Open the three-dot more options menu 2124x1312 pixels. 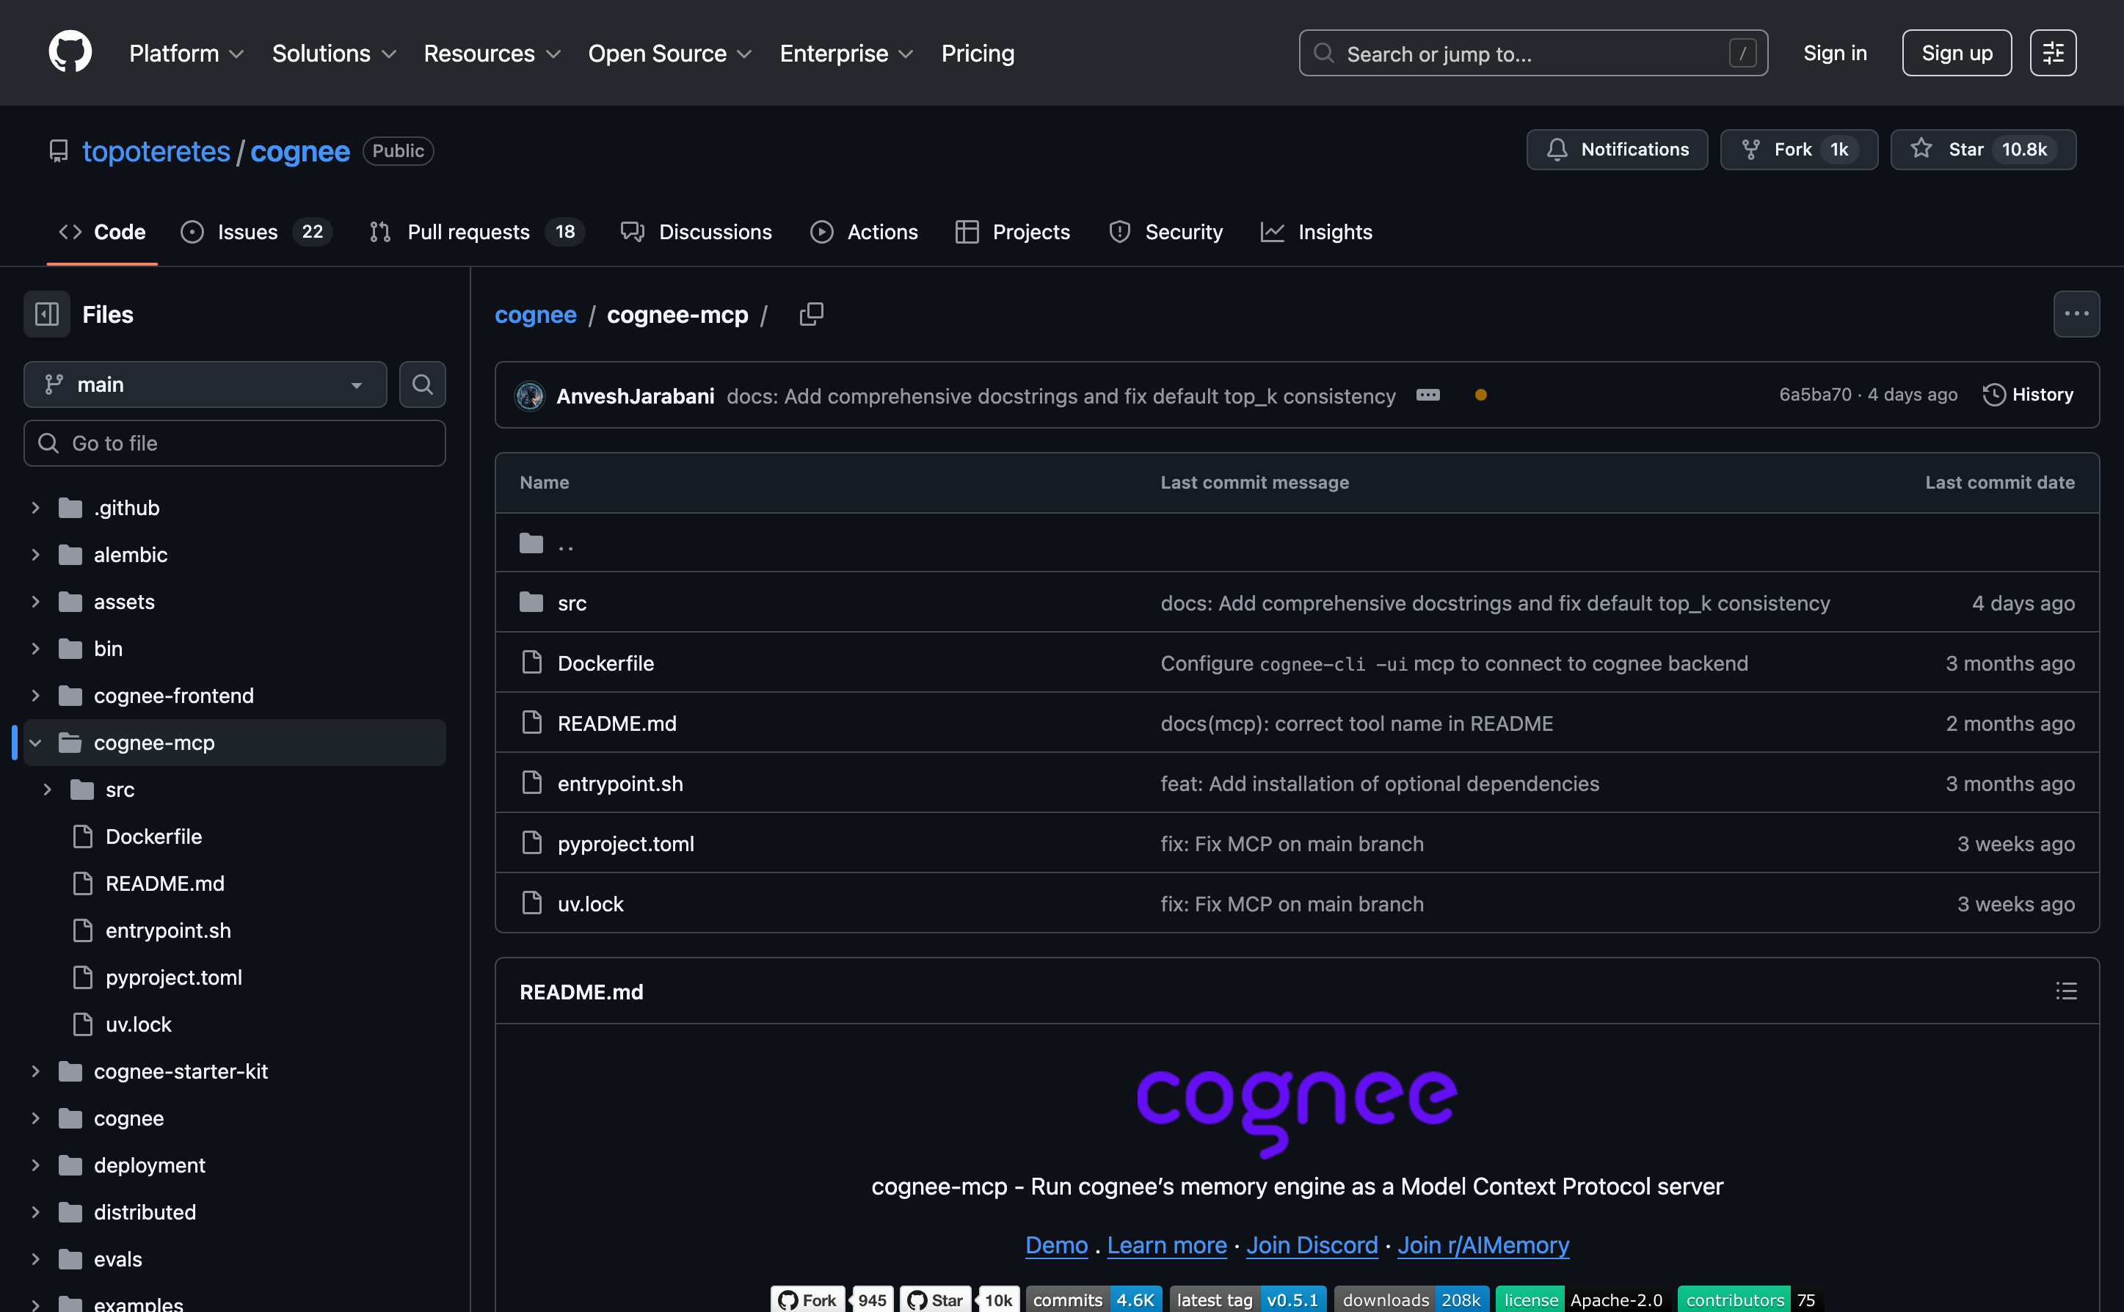coord(2076,314)
